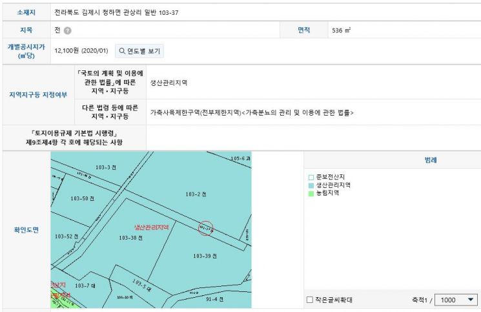Click the 확인도면 label cell

click(26, 230)
